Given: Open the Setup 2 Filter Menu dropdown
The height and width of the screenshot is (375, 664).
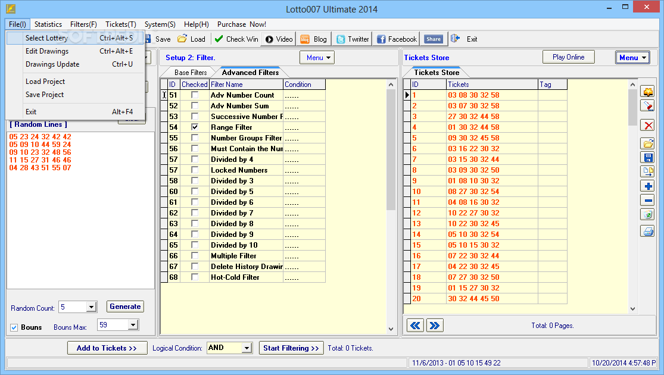Looking at the screenshot, I should click(x=317, y=58).
